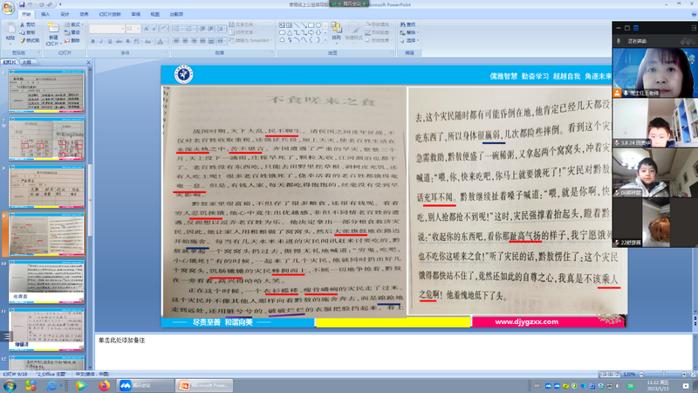The height and width of the screenshot is (393, 698).
Task: Switch to the 大纲 (Outline) pane tab
Action: [x=28, y=64]
